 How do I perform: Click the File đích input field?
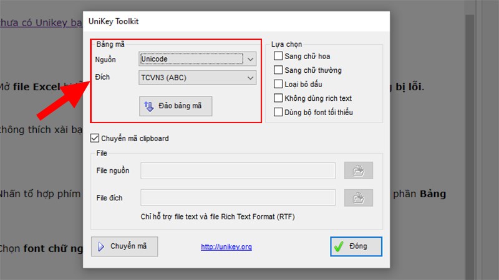click(238, 198)
